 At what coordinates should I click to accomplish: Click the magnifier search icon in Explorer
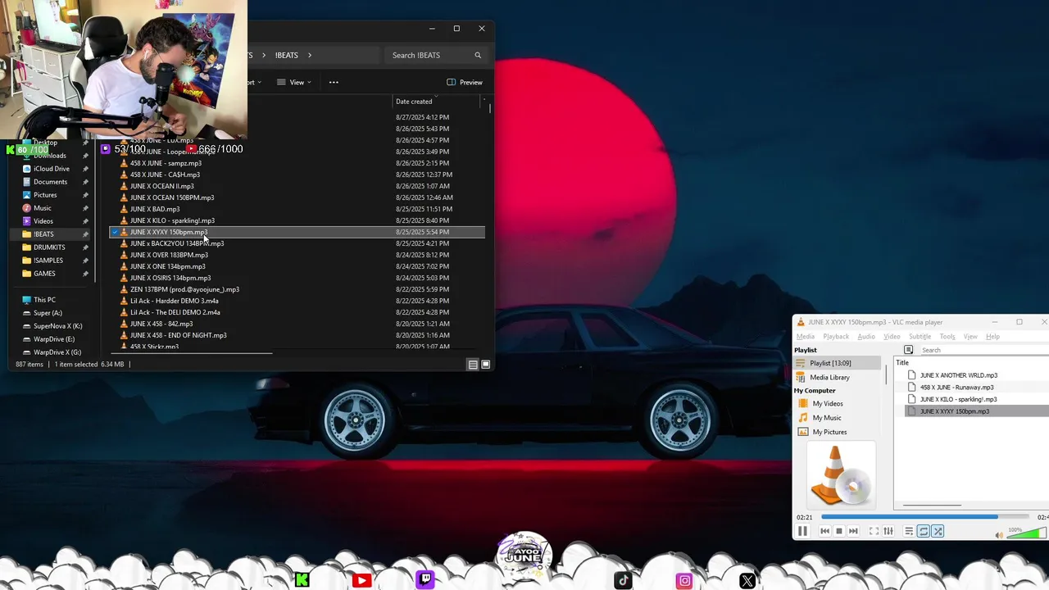point(478,55)
